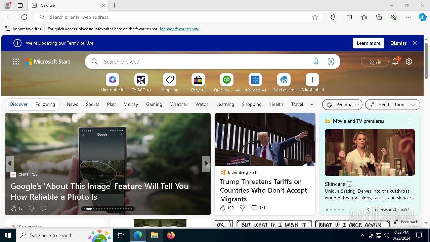The image size is (430, 242).
Task: Dislike the Trump tariffs article
Action: pyautogui.click(x=242, y=208)
